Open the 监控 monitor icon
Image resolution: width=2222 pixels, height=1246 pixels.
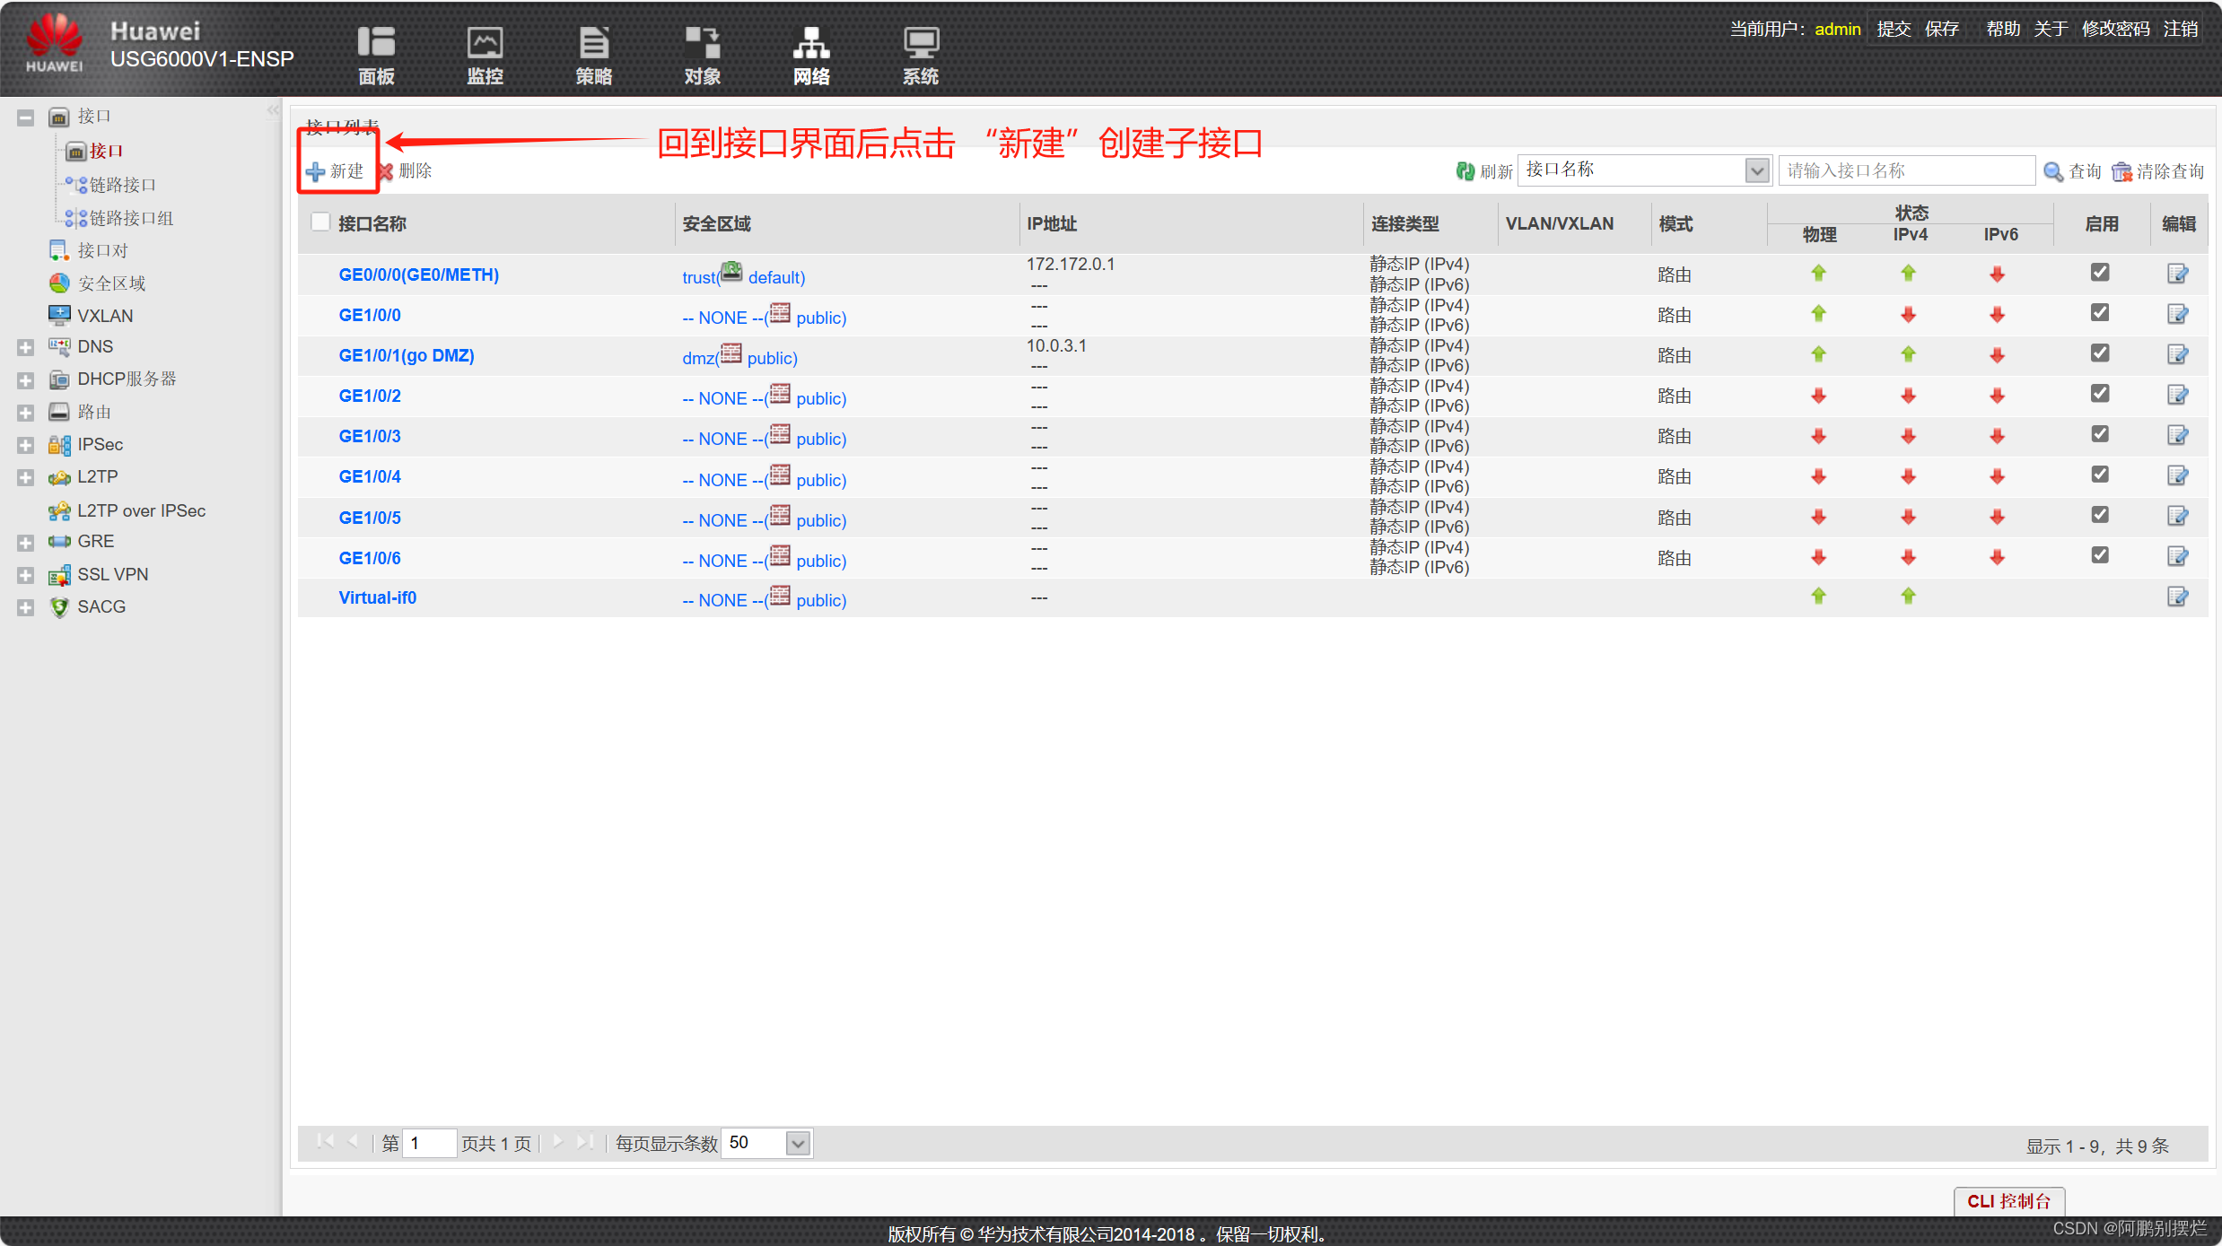pos(485,43)
